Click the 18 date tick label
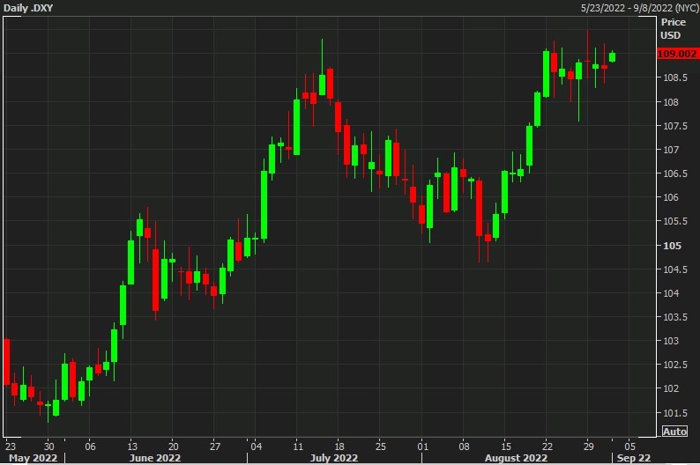The height and width of the screenshot is (465, 700). 339,447
